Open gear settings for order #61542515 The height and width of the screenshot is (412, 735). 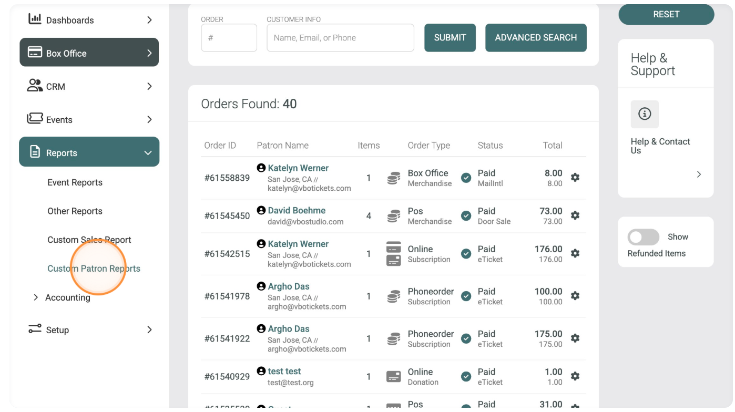coord(575,253)
